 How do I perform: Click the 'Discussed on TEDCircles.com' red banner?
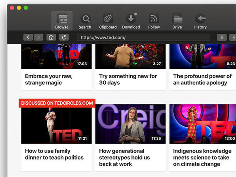point(57,103)
